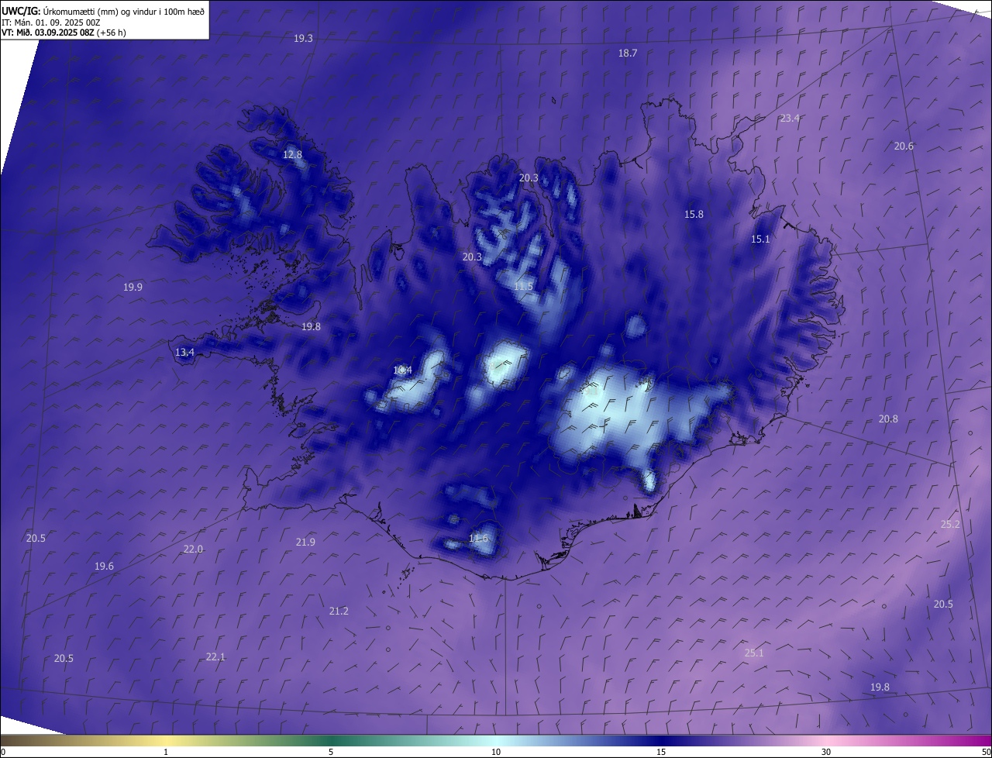The height and width of the screenshot is (758, 992).
Task: Click the 21.9 value label
Action: coord(305,543)
